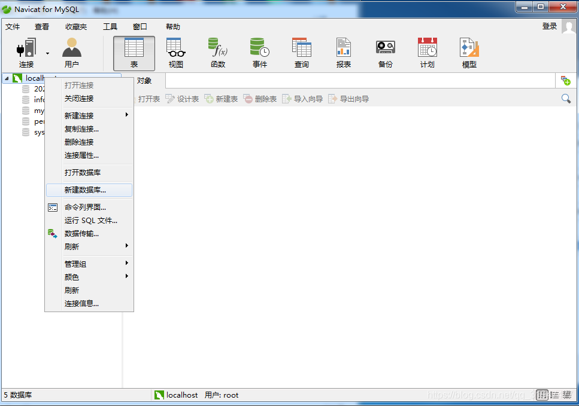Click the magnifier search icon in object toolbar
This screenshot has height=406, width=579.
[x=566, y=99]
